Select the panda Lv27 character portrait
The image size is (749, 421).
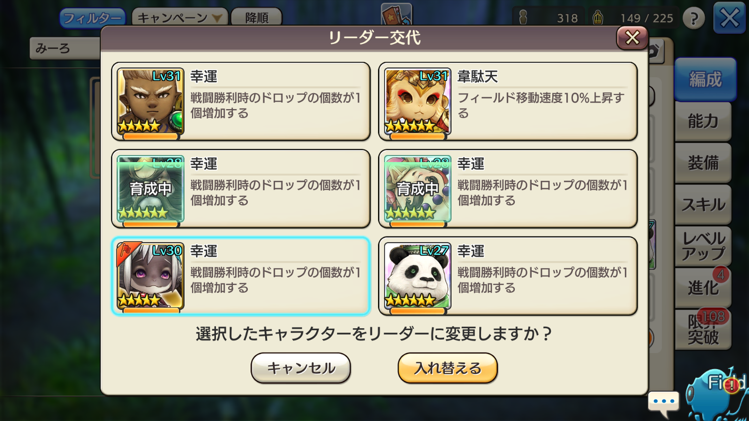coord(417,276)
